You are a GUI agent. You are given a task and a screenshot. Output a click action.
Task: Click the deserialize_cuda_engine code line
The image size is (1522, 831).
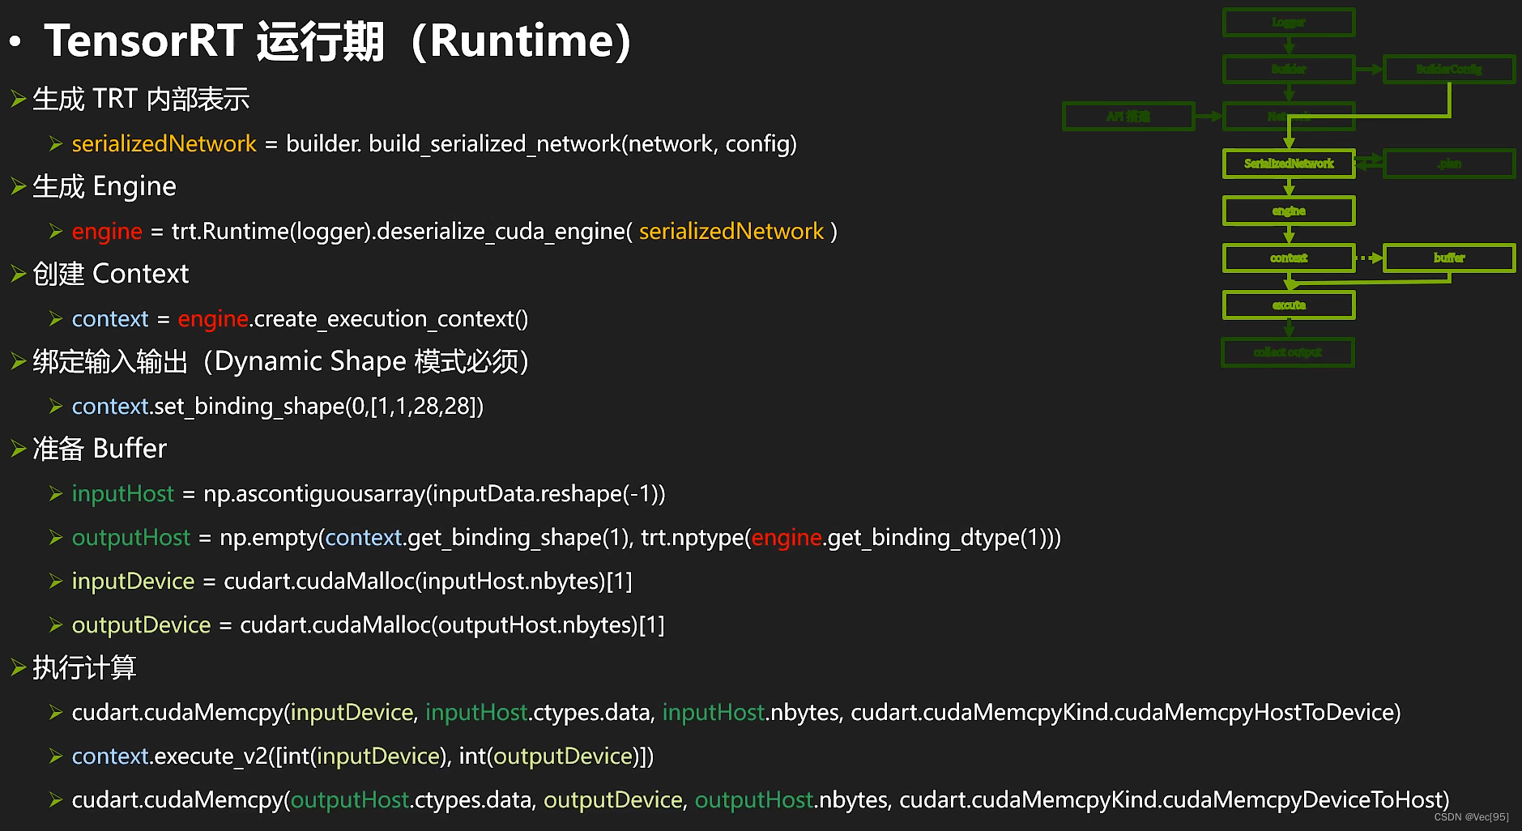click(454, 232)
